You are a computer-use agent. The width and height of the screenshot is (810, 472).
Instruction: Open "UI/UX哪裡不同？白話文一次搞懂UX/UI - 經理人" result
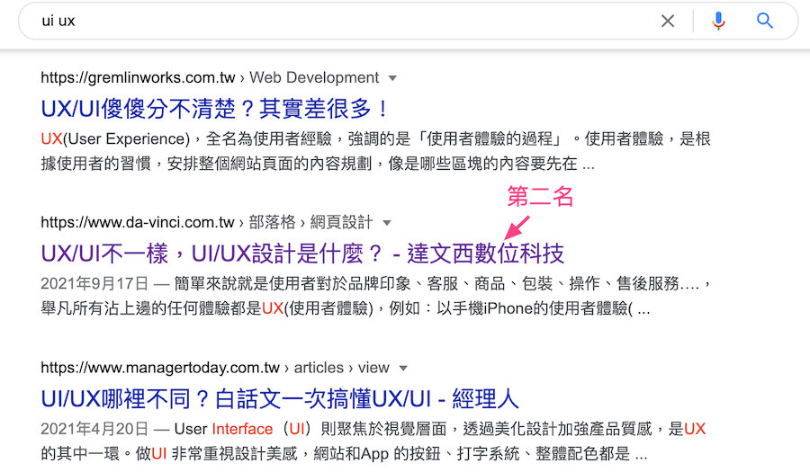click(x=280, y=399)
